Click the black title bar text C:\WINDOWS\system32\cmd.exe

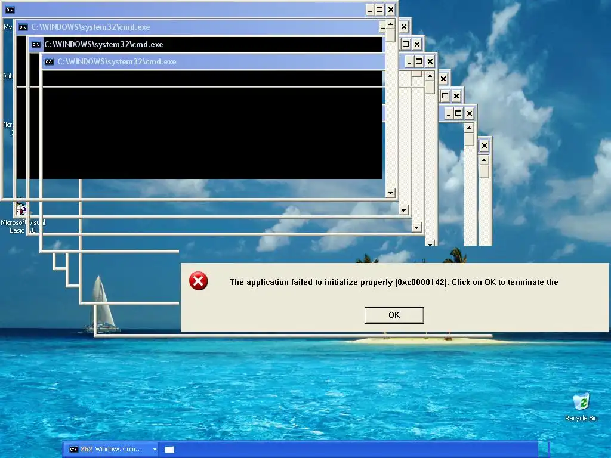tap(104, 44)
